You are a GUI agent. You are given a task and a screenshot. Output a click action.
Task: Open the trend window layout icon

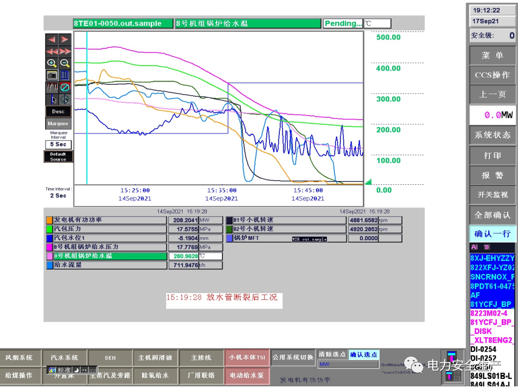(x=52, y=75)
